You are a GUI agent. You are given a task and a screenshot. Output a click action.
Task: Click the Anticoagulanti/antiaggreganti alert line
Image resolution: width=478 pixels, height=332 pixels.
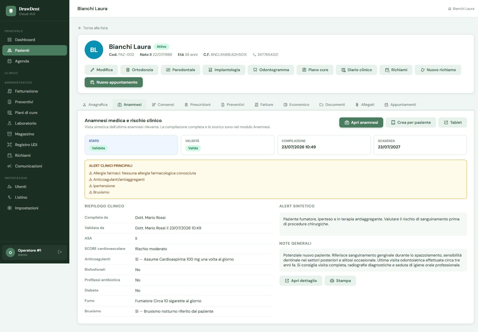[117, 180]
